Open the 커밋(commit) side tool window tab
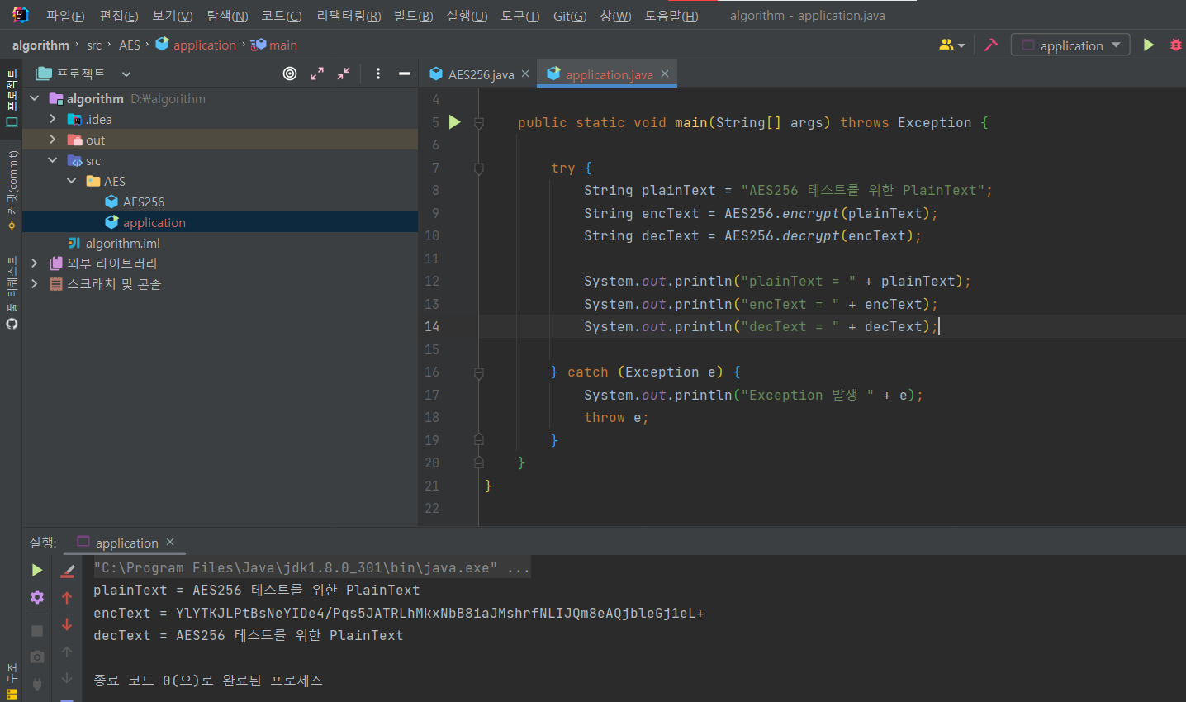Image resolution: width=1186 pixels, height=702 pixels. click(x=12, y=190)
